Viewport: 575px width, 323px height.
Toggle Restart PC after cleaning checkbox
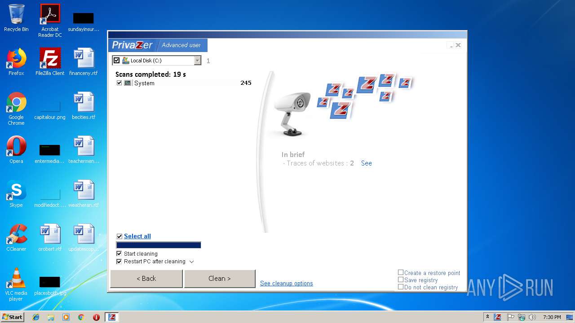click(x=119, y=261)
